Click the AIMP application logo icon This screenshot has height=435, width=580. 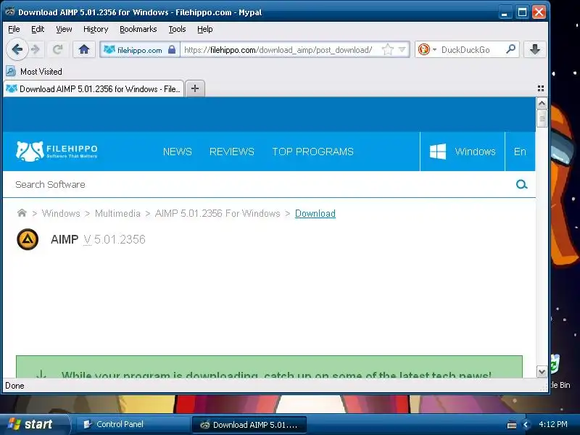[28, 239]
